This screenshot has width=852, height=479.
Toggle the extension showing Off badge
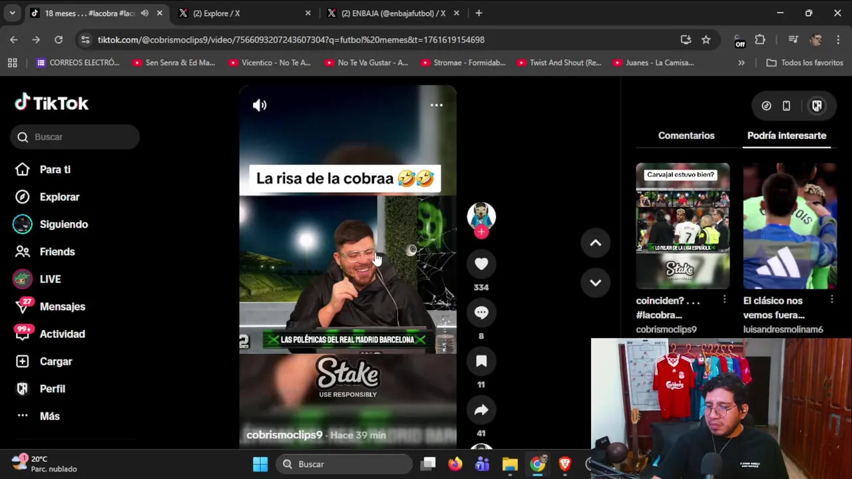tap(739, 41)
